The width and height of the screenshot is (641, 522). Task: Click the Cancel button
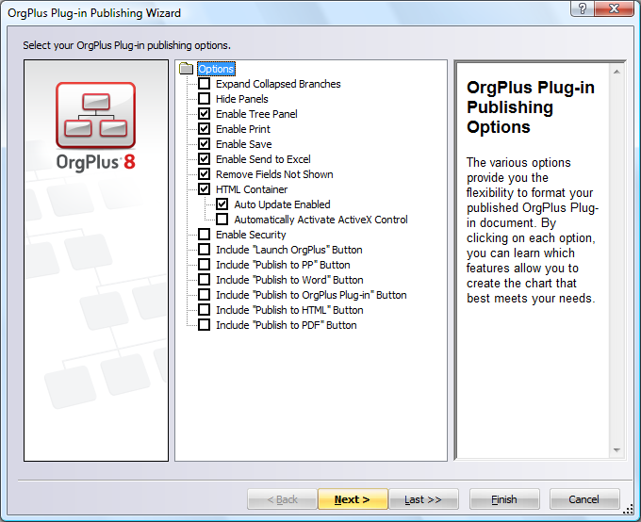584,499
